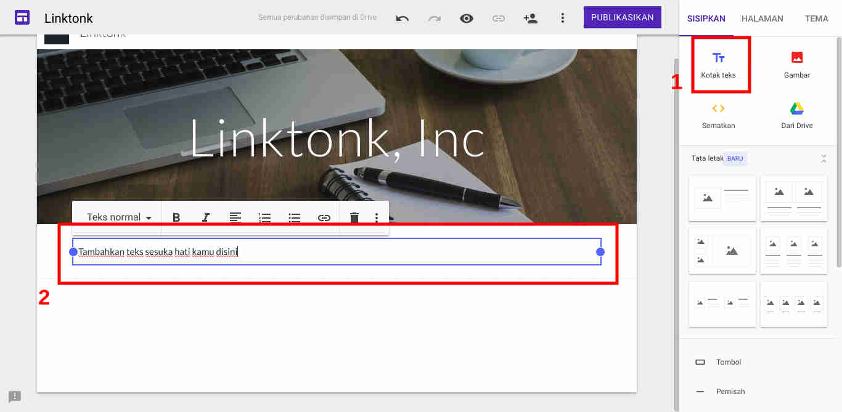Click the preview eye icon
The width and height of the screenshot is (842, 412).
pyautogui.click(x=467, y=18)
